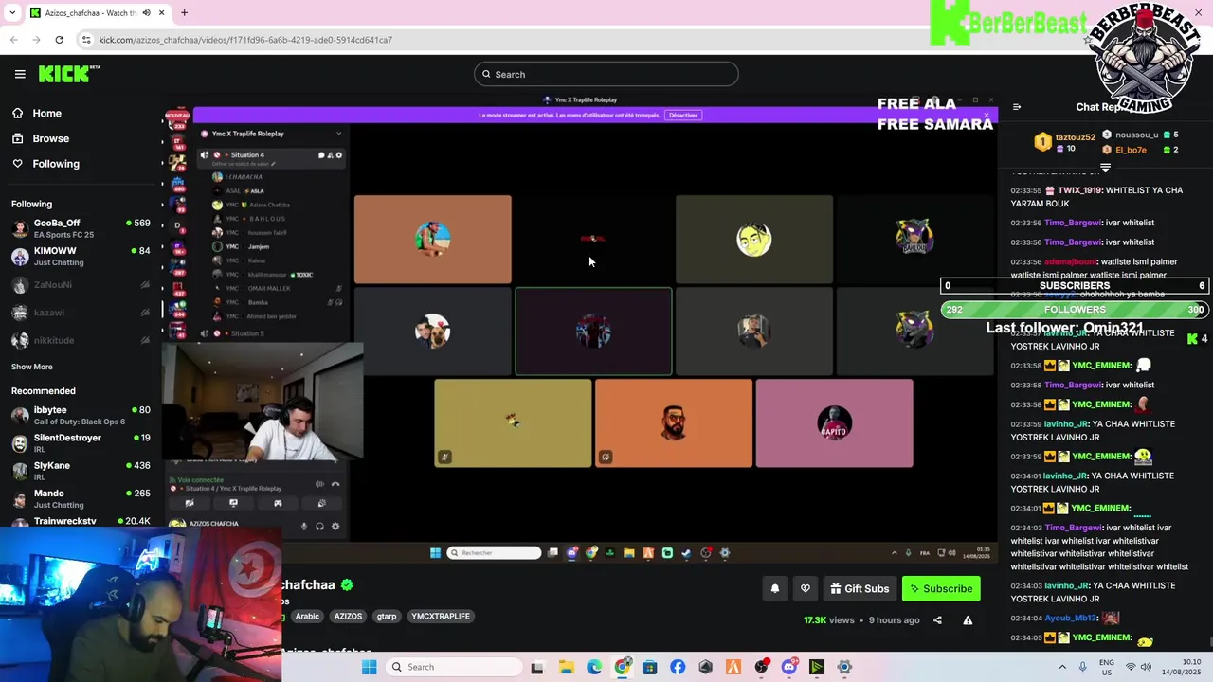The image size is (1213, 682).
Task: Toggle Discord camera button
Action: [190, 503]
